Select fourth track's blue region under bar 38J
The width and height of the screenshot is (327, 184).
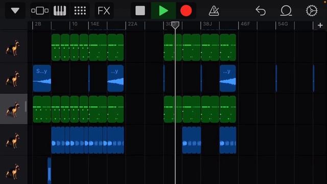[228, 140]
